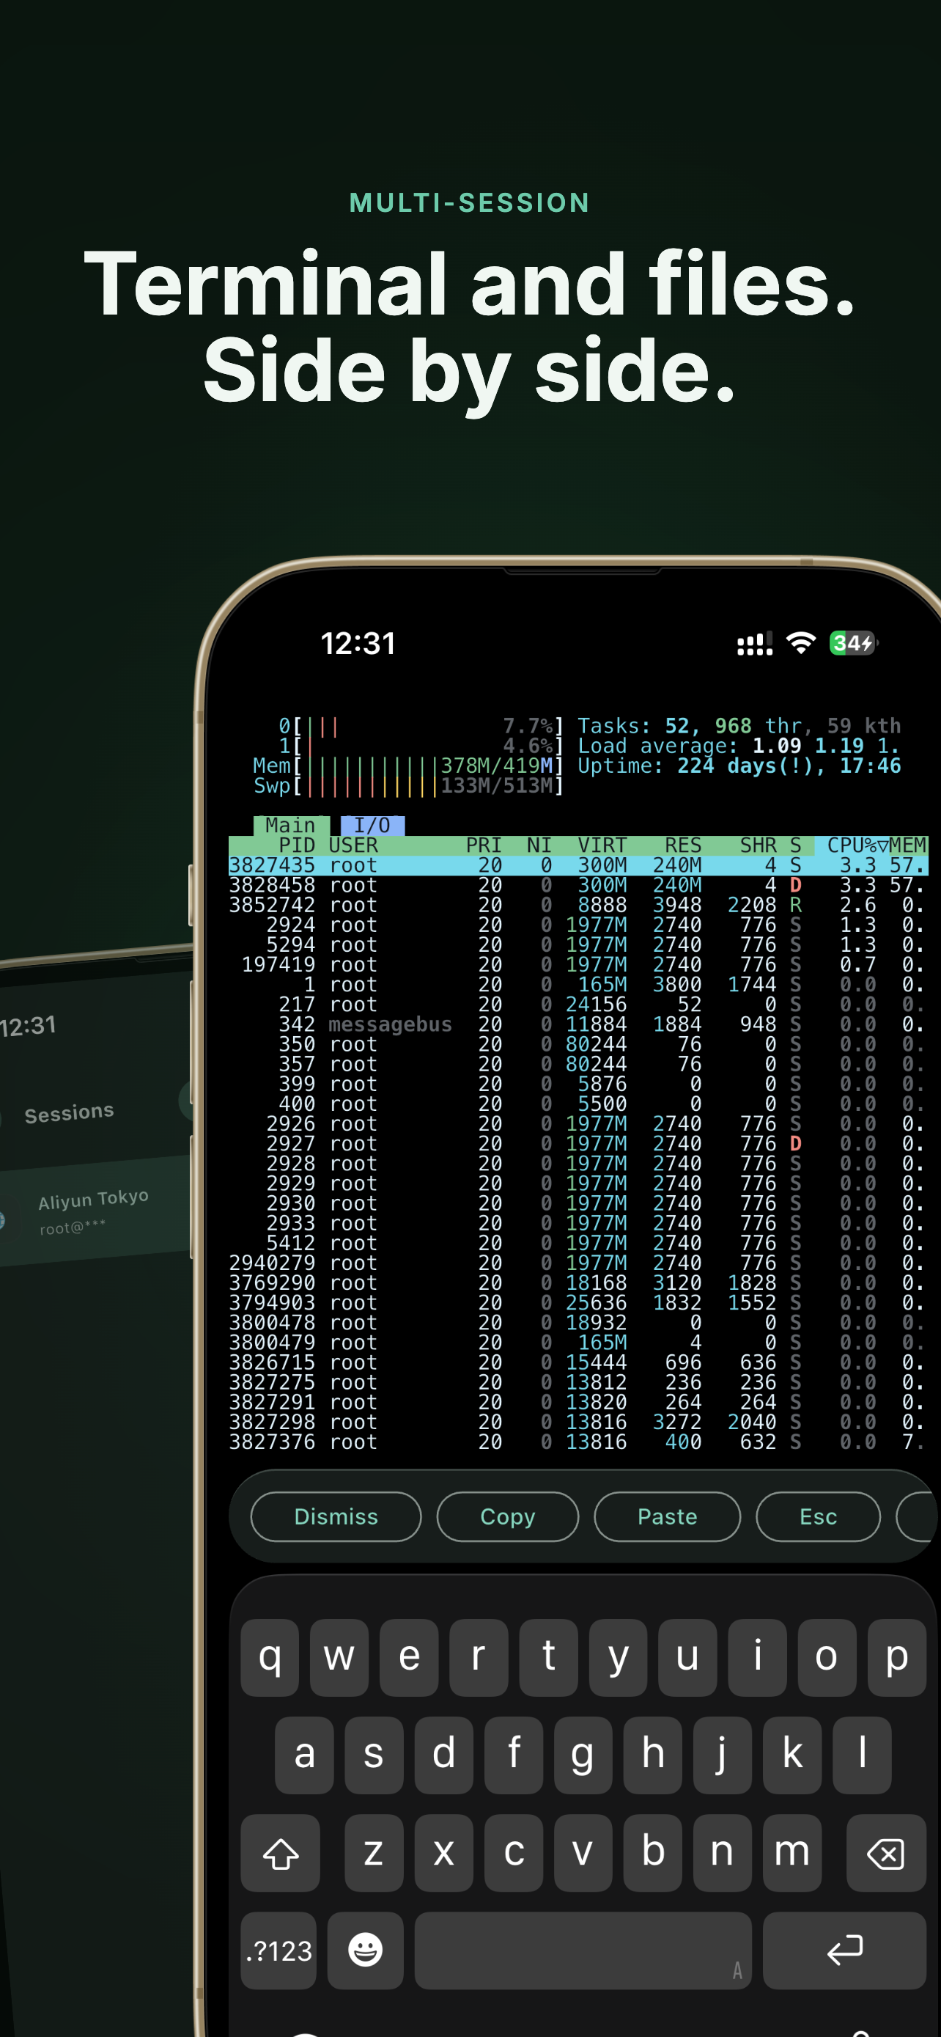Image resolution: width=941 pixels, height=2037 pixels.
Task: Tap the emoji keyboard icon
Action: coord(365,1950)
